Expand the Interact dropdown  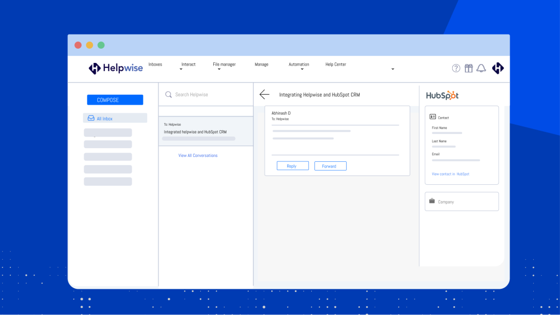tap(188, 66)
